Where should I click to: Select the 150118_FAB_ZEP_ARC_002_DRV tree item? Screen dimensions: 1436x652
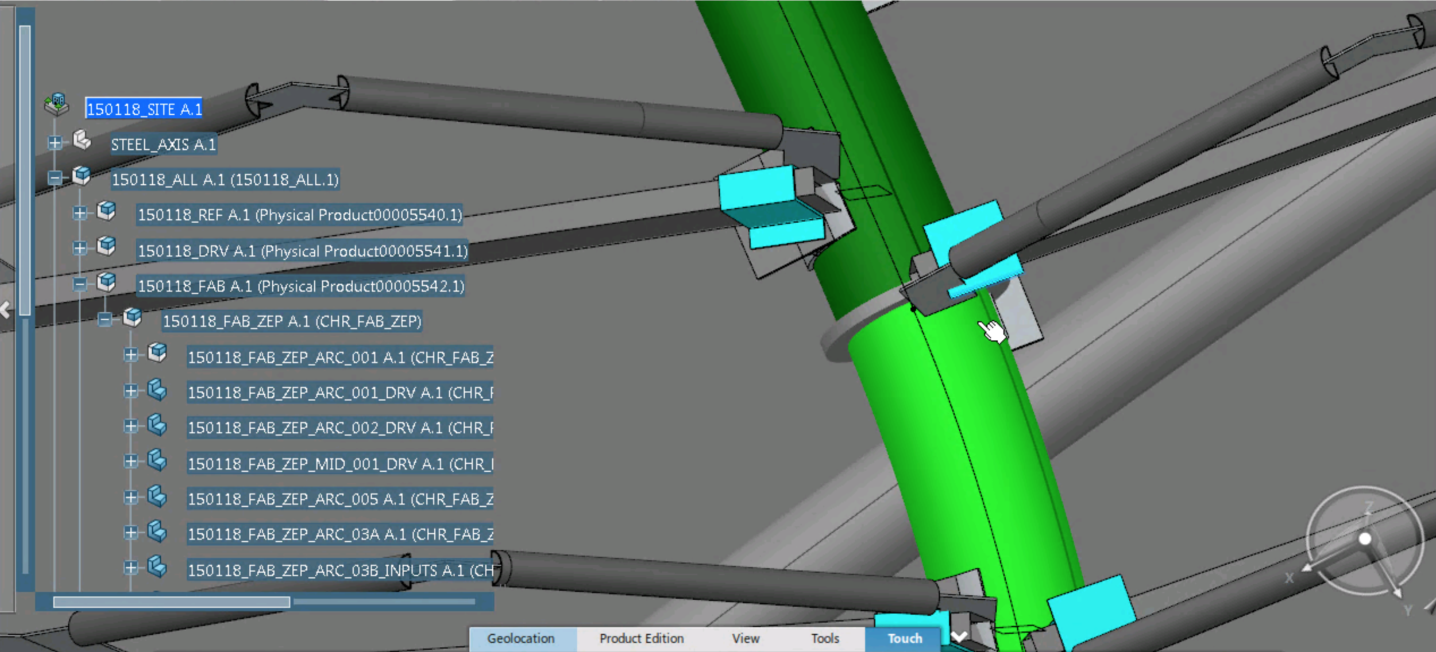[339, 428]
